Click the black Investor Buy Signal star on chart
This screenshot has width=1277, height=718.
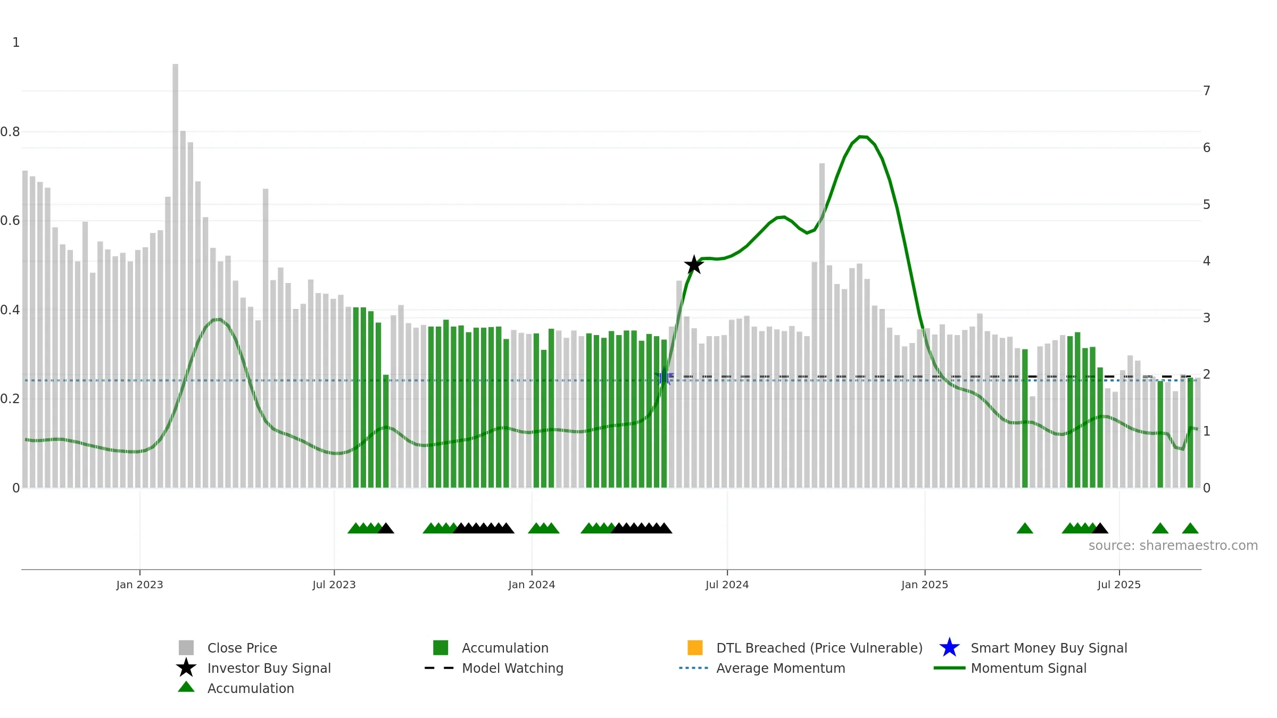pyautogui.click(x=694, y=264)
